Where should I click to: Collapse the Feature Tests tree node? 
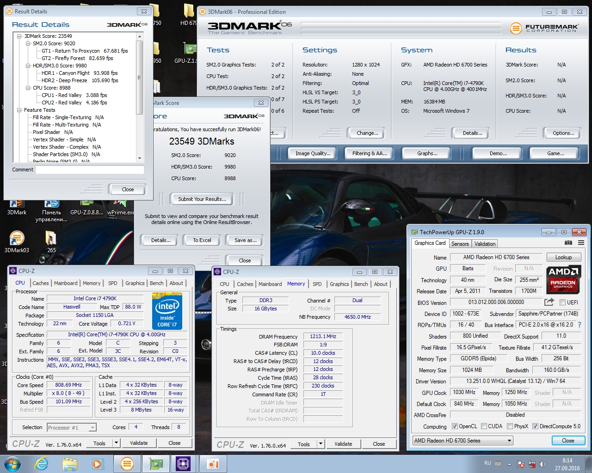pos(19,110)
